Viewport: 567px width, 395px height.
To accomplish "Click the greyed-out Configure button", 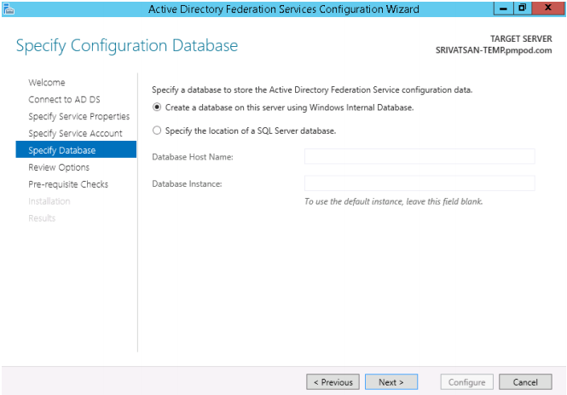I will coord(467,382).
